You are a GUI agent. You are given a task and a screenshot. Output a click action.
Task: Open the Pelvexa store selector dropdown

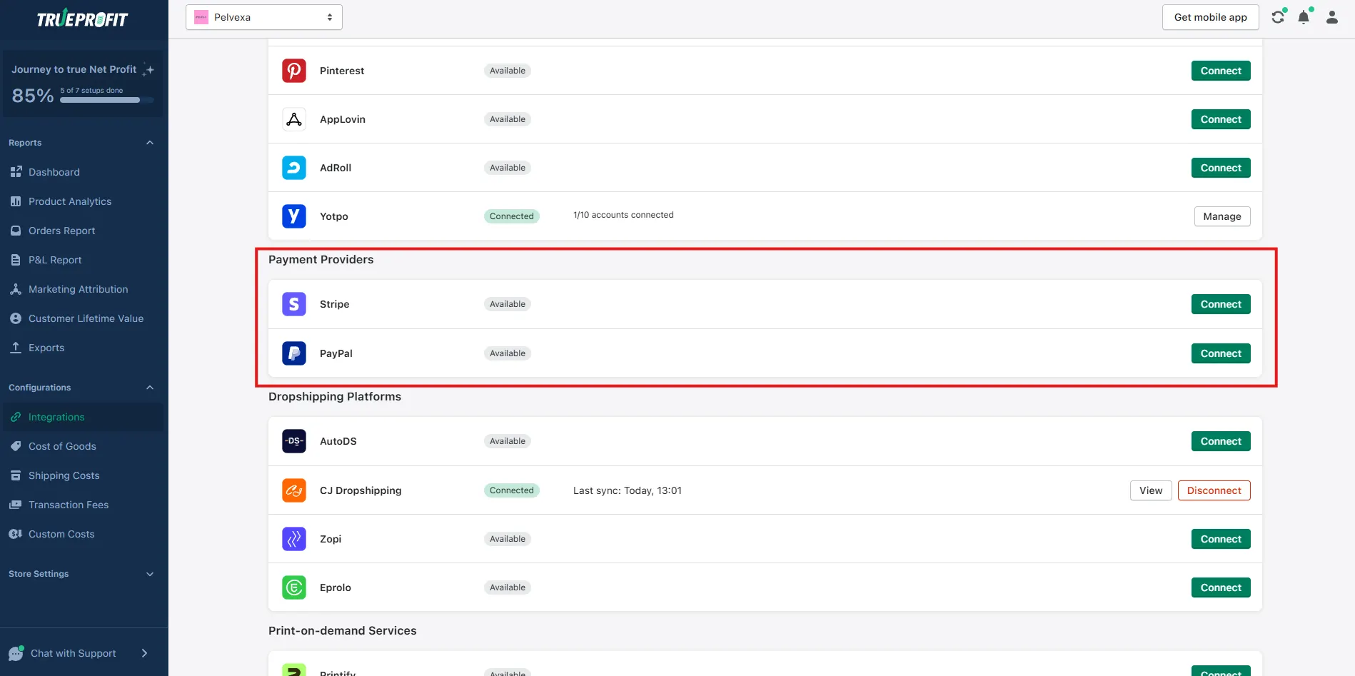click(263, 17)
